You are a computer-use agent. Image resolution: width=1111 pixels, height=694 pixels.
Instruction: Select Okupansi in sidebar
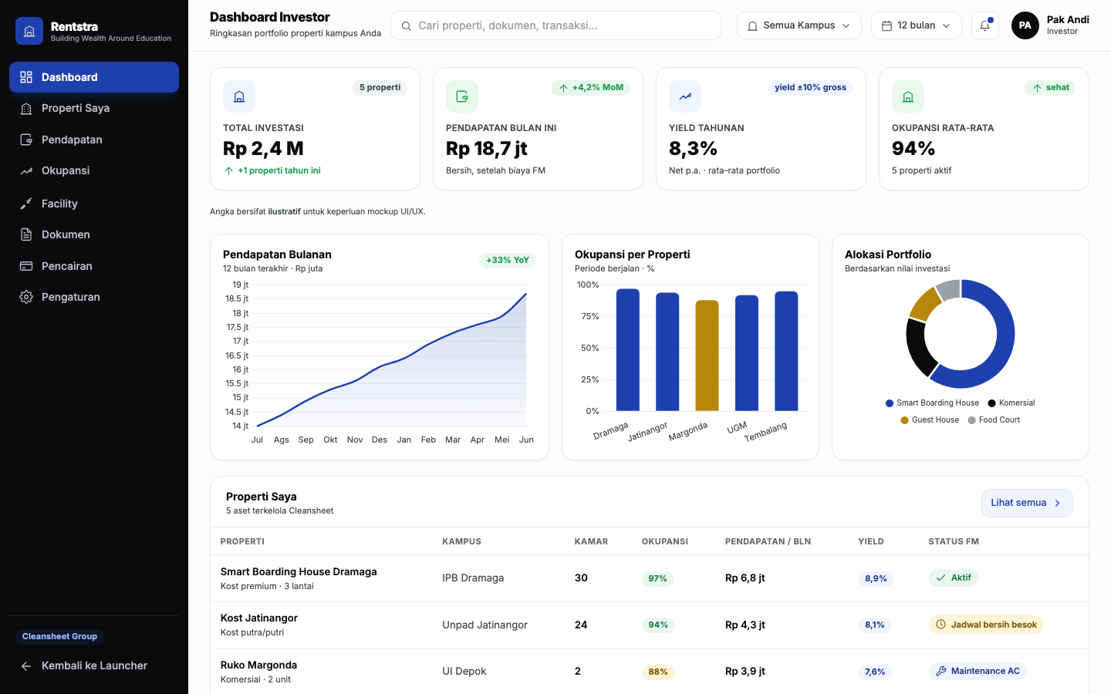[x=94, y=170]
